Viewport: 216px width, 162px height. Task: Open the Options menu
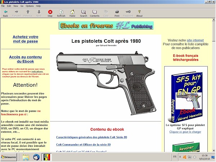point(30,6)
